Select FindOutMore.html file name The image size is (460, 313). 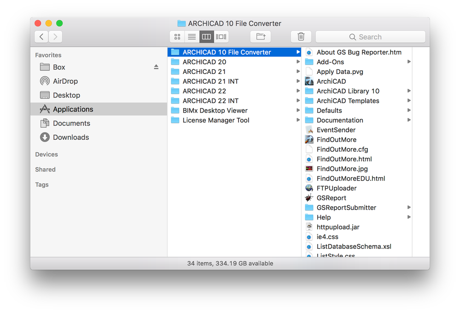coord(344,159)
